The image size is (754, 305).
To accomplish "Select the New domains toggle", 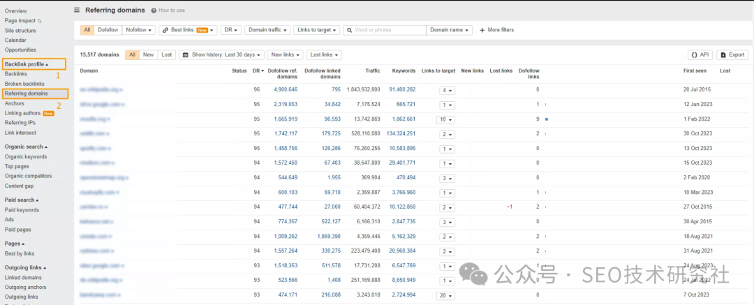I will pos(149,54).
